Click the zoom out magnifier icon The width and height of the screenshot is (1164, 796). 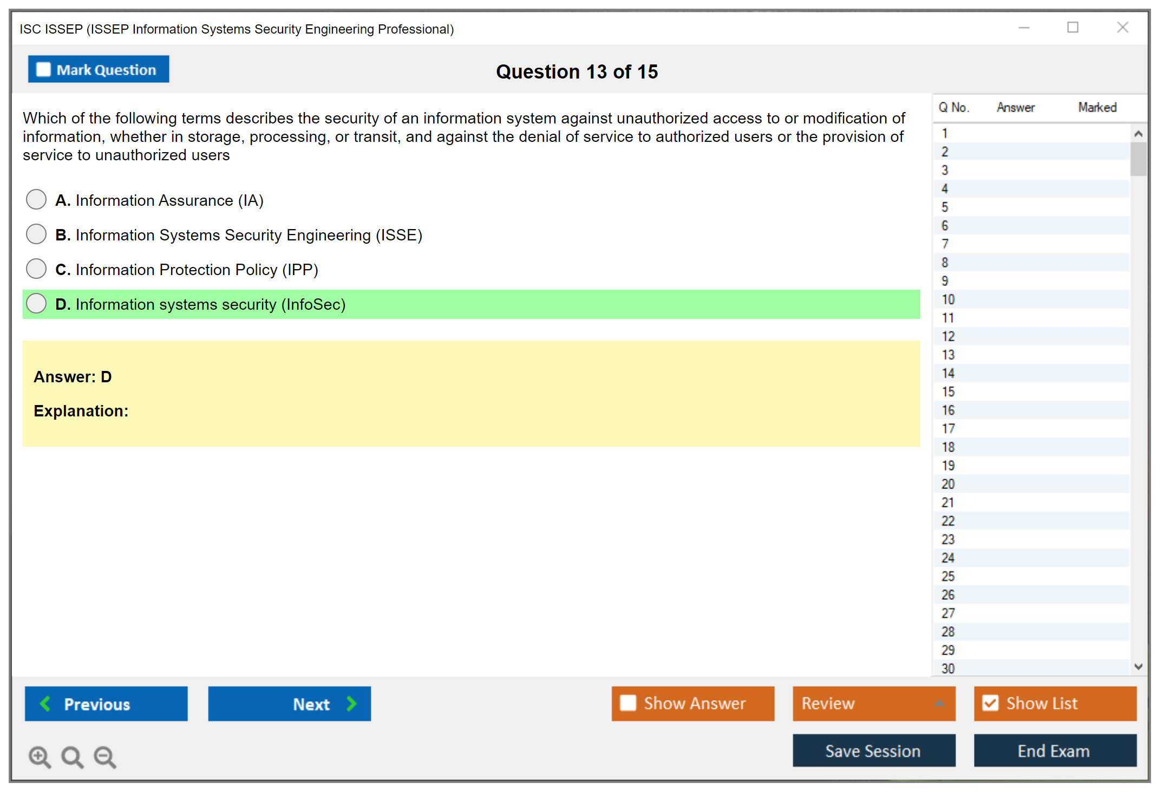104,756
